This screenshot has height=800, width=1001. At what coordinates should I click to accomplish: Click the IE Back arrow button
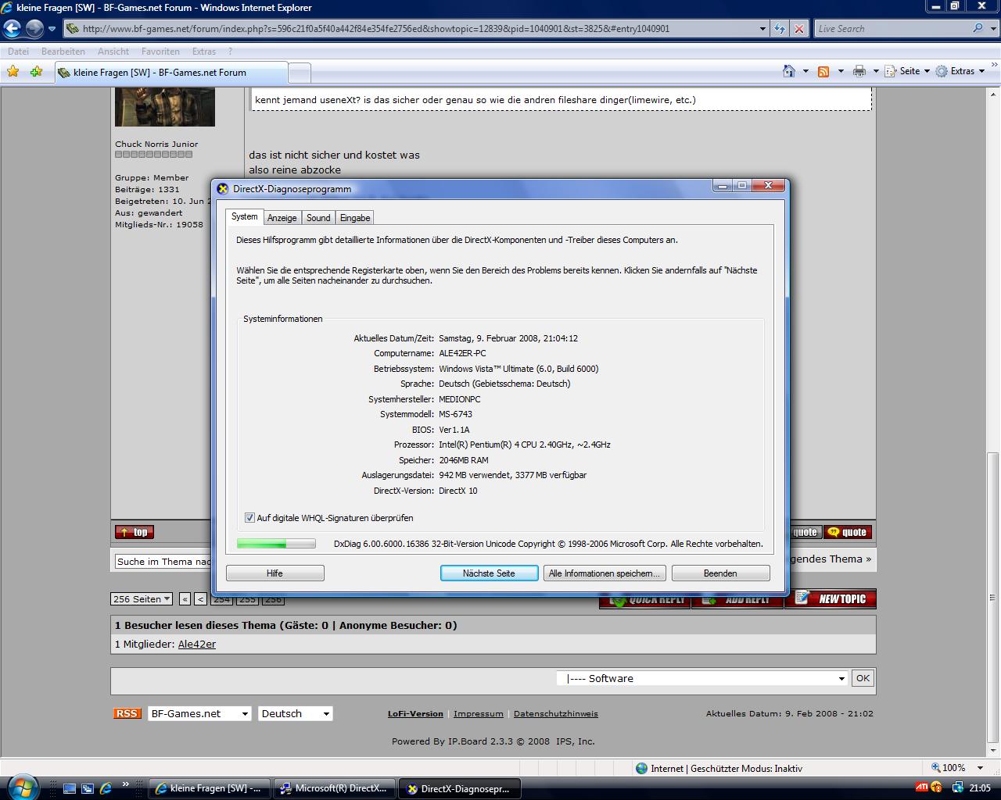point(12,29)
